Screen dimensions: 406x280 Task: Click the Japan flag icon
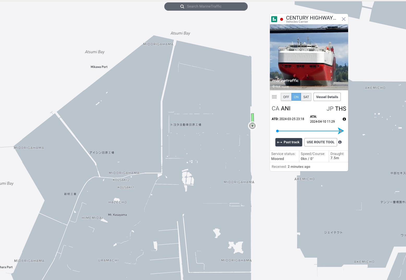coord(282,19)
